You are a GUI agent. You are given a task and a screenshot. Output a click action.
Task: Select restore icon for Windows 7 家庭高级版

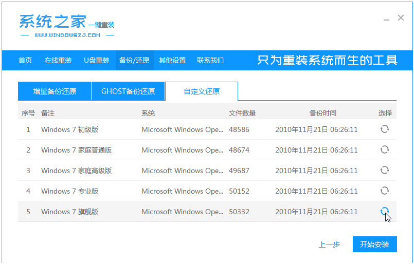[384, 171]
